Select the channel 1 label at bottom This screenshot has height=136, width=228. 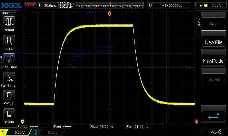click(x=3, y=132)
